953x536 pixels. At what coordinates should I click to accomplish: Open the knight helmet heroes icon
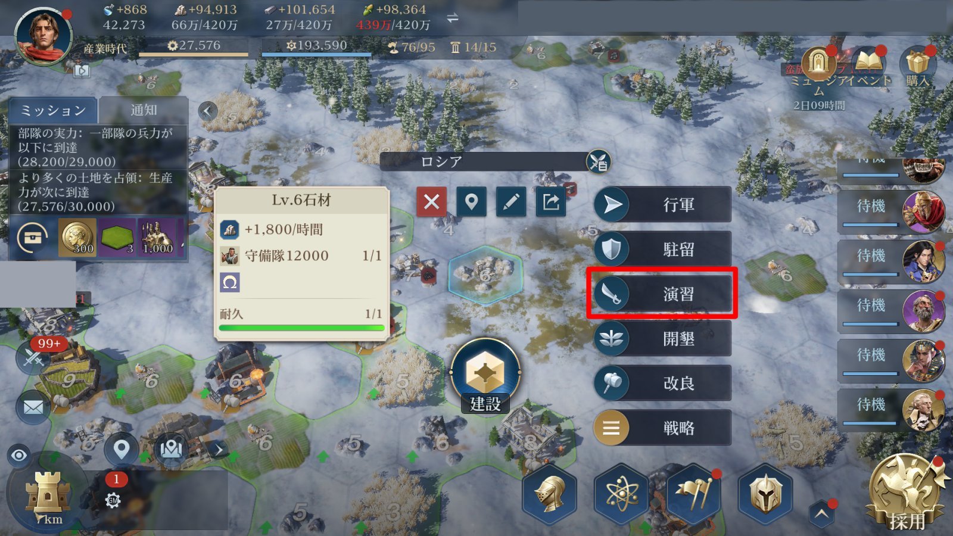pos(550,493)
